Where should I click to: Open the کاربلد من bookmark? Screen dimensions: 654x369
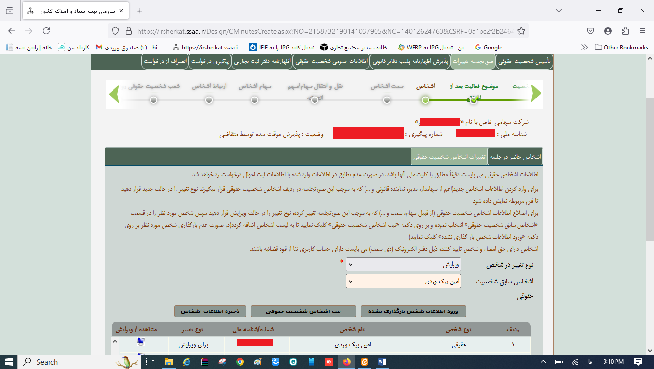pos(74,47)
